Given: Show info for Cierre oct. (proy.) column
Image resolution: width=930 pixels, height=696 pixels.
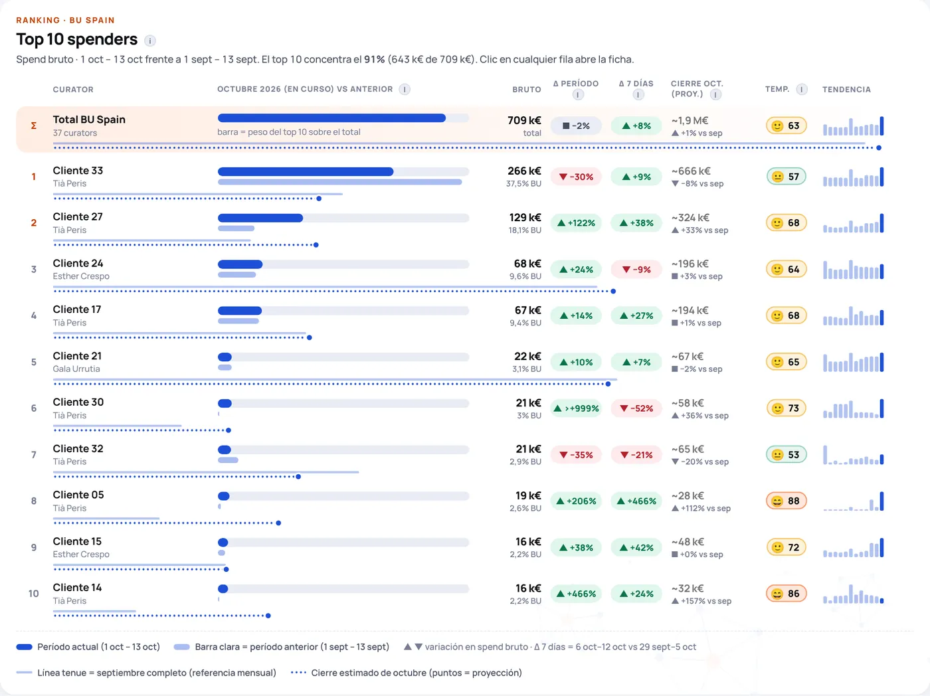Looking at the screenshot, I should point(715,94).
